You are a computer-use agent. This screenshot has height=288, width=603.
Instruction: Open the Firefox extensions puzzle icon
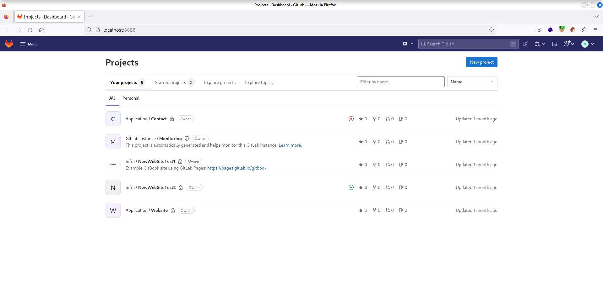point(584,30)
